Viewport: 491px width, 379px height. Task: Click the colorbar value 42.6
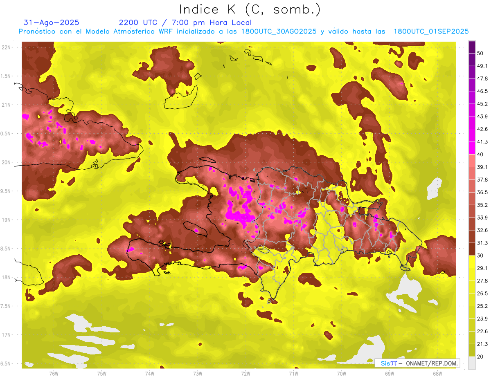point(482,129)
